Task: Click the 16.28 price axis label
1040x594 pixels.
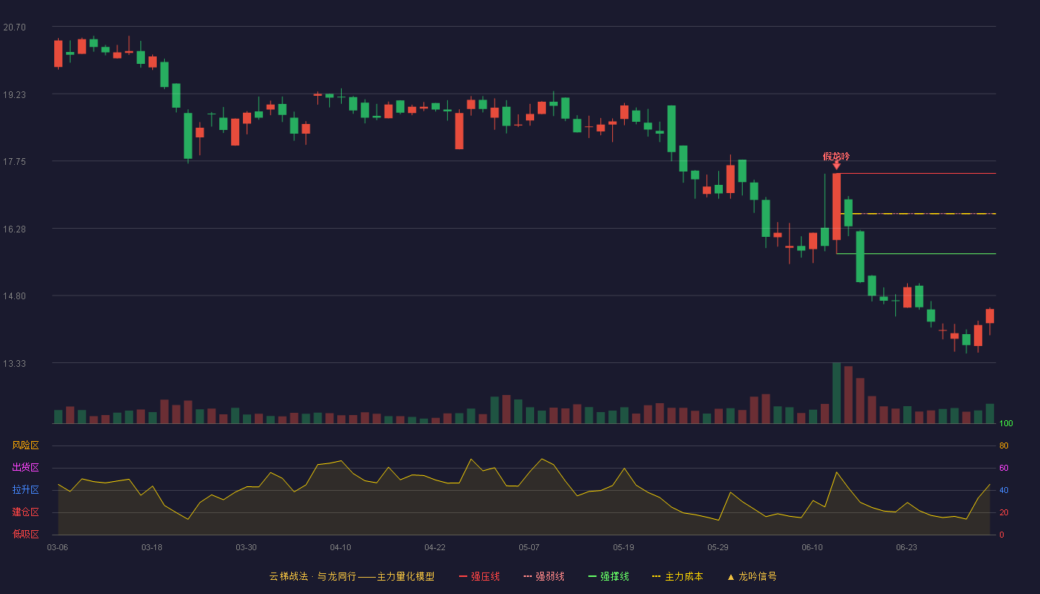Action: 14,229
